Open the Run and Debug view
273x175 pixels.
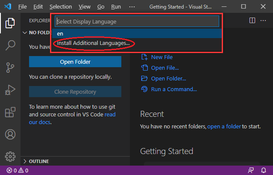pyautogui.click(x=10, y=90)
